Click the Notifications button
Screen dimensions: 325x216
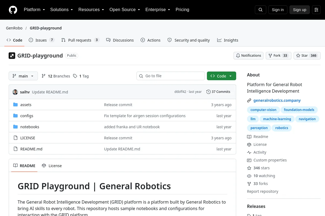(248, 56)
